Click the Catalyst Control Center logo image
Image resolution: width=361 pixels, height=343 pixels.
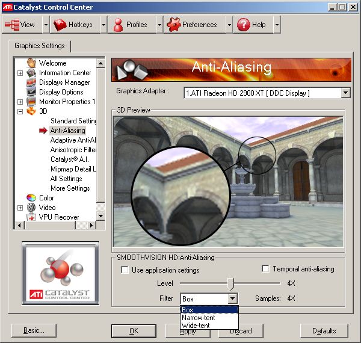click(61, 273)
